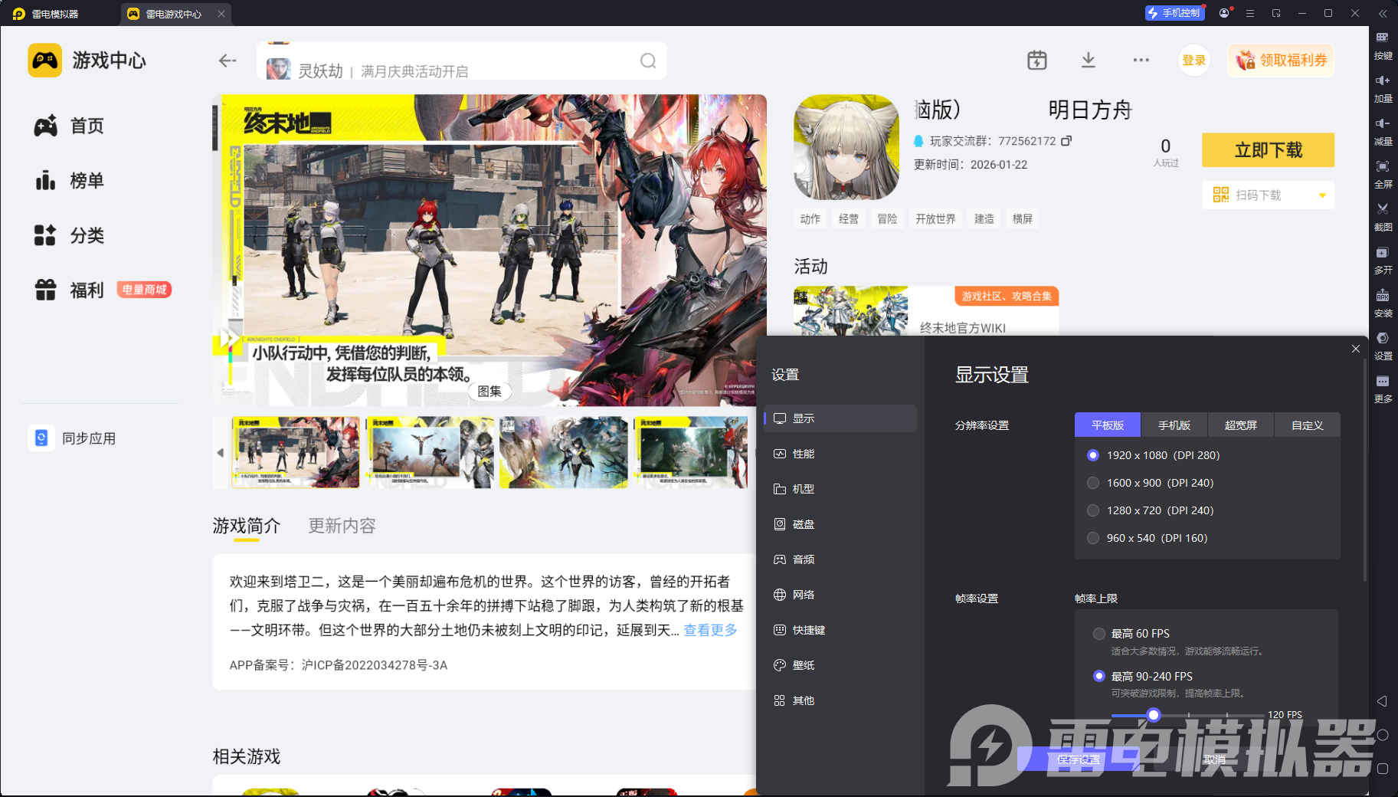
Task: Select 960 x 540 resolution option
Action: (x=1093, y=538)
